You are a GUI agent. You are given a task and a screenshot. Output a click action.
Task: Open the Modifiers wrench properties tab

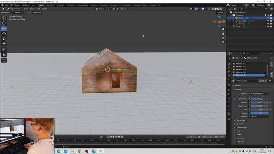pos(229,94)
